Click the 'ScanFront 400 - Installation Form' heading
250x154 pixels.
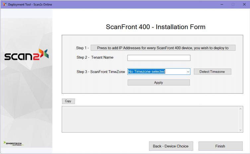pos(155,27)
